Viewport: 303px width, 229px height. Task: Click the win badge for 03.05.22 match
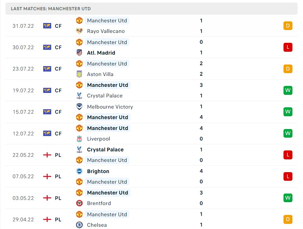tap(288, 198)
